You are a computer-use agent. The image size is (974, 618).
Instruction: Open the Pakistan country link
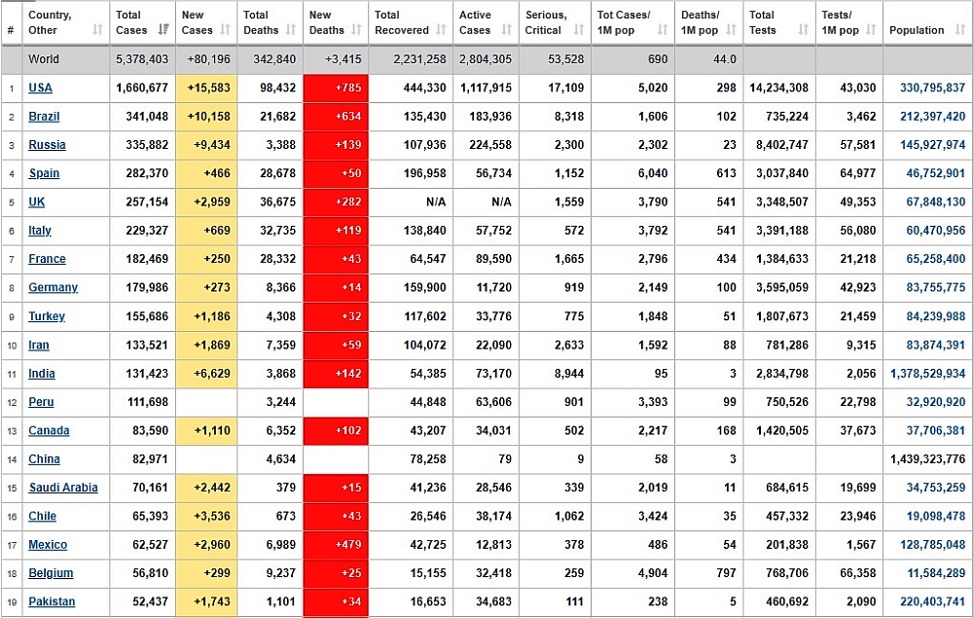52,601
